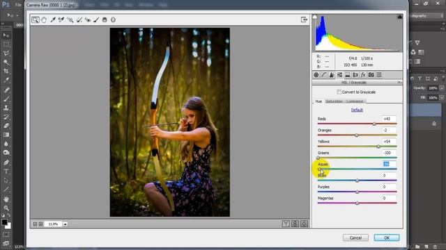Select Photoshop Move tool in left toolbox
This screenshot has width=446, height=250.
[6, 35]
